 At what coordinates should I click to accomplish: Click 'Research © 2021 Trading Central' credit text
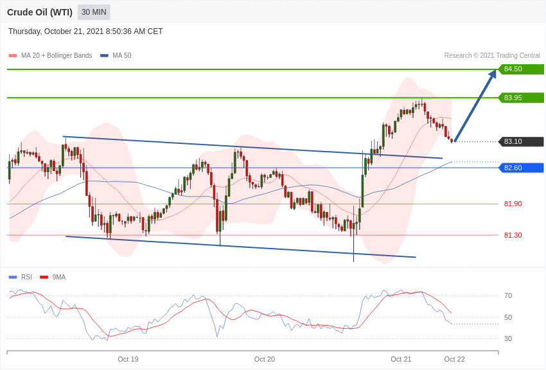point(492,56)
